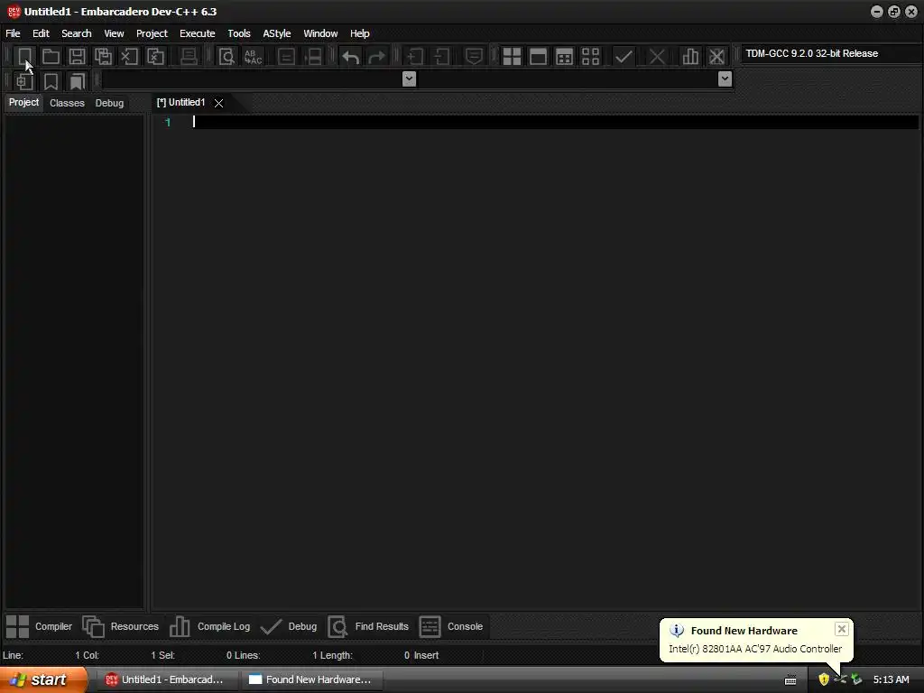Screen dimensions: 924x693
Task: Click the Untitled1 - Embarcadero taskbar button
Action: pos(165,679)
